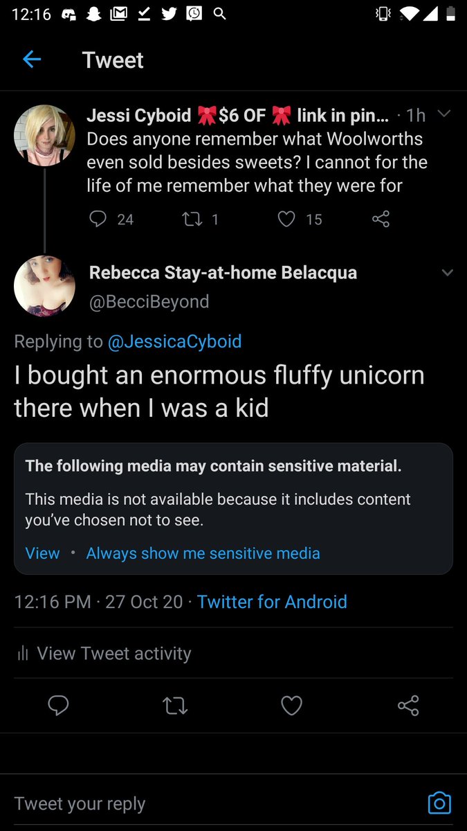Tap reply icon under Rebecca's tweet

pos(58,706)
